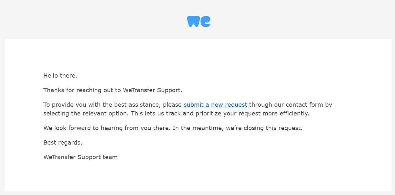Click the "WeTransfer Support team" signature

tap(80, 157)
